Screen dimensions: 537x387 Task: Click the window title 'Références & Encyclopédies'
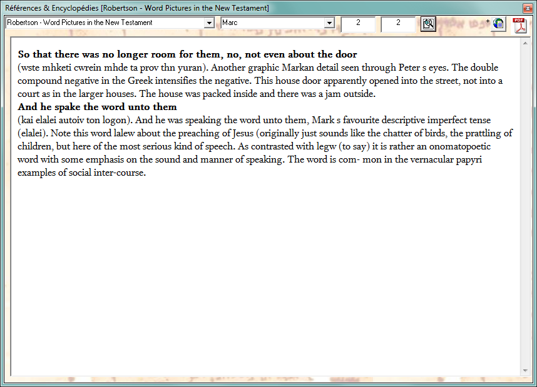(x=51, y=8)
